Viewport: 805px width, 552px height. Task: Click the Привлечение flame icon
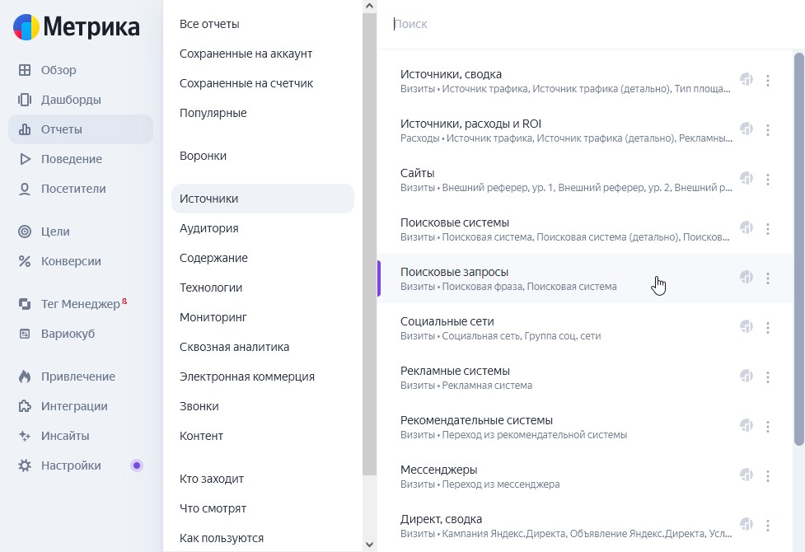click(25, 377)
